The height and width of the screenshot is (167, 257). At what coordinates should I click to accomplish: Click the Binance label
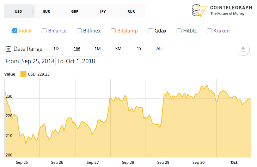click(x=57, y=31)
